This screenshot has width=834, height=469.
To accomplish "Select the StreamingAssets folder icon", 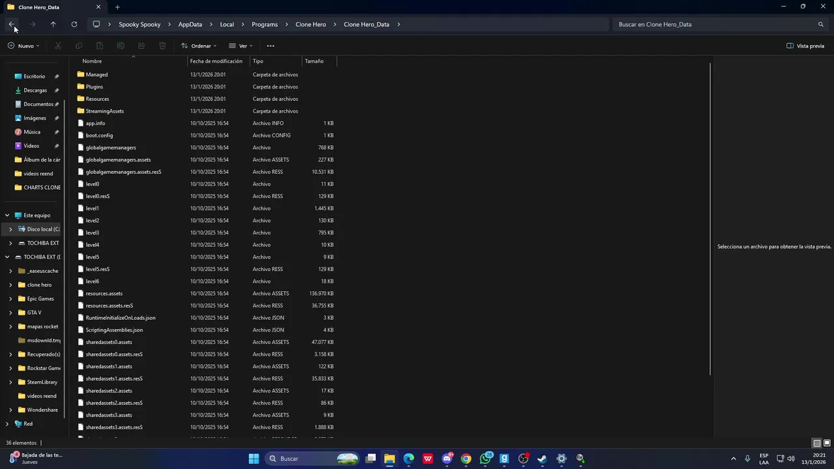I will click(81, 111).
